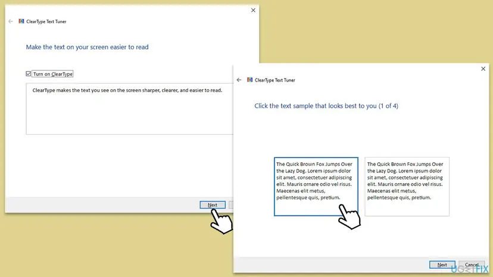Screen dimensions: 493x277
Task: Close the right ClearType Text Tuner window
Action: [x=483, y=69]
